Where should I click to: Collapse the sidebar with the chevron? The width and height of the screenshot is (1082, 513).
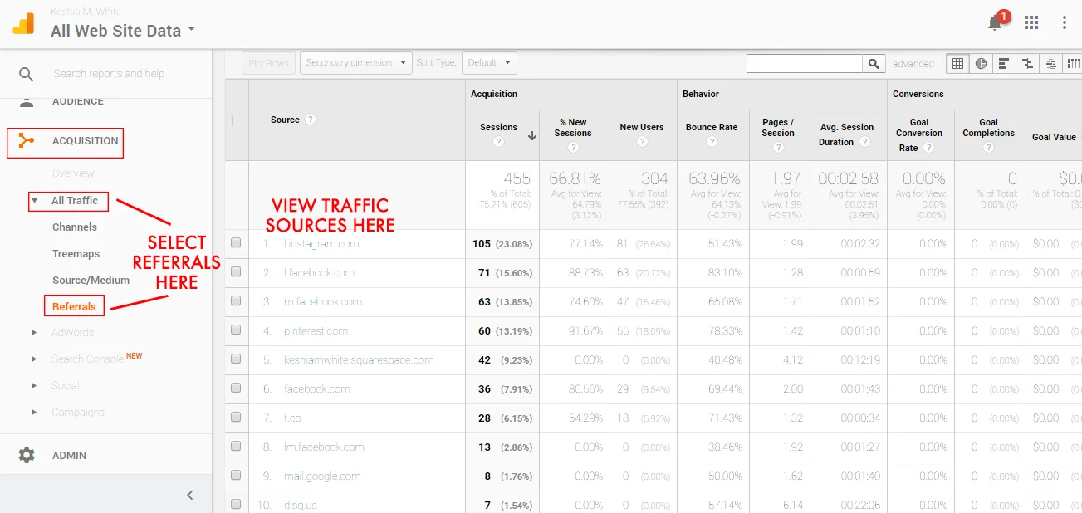coord(190,495)
